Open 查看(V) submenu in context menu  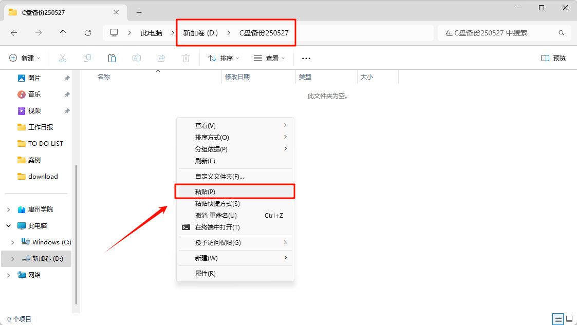tap(235, 125)
